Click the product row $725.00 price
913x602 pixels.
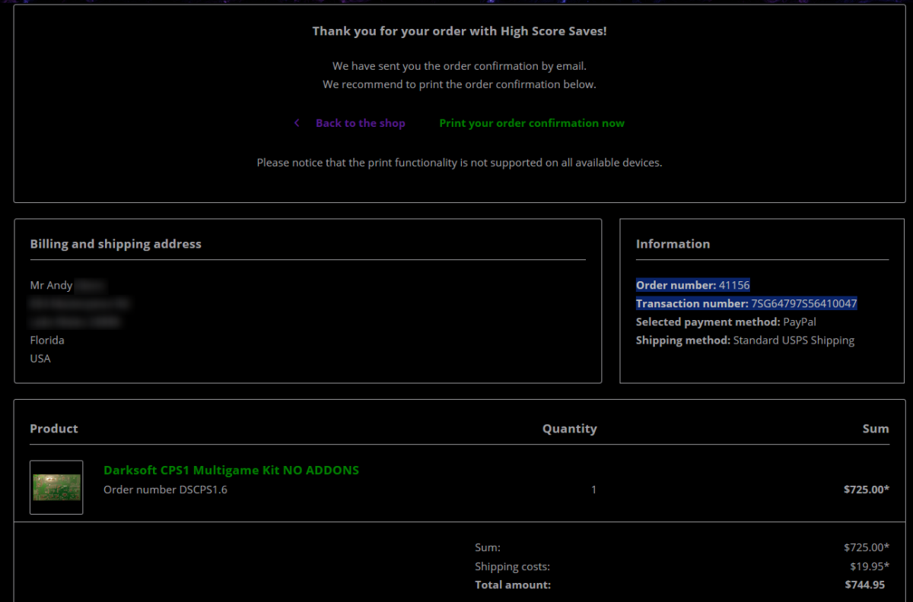coord(867,490)
